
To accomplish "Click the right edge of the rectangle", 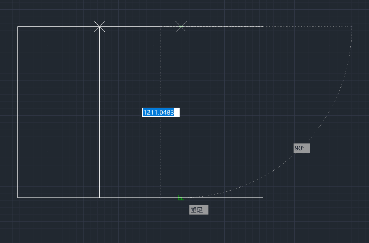I will 263,114.
